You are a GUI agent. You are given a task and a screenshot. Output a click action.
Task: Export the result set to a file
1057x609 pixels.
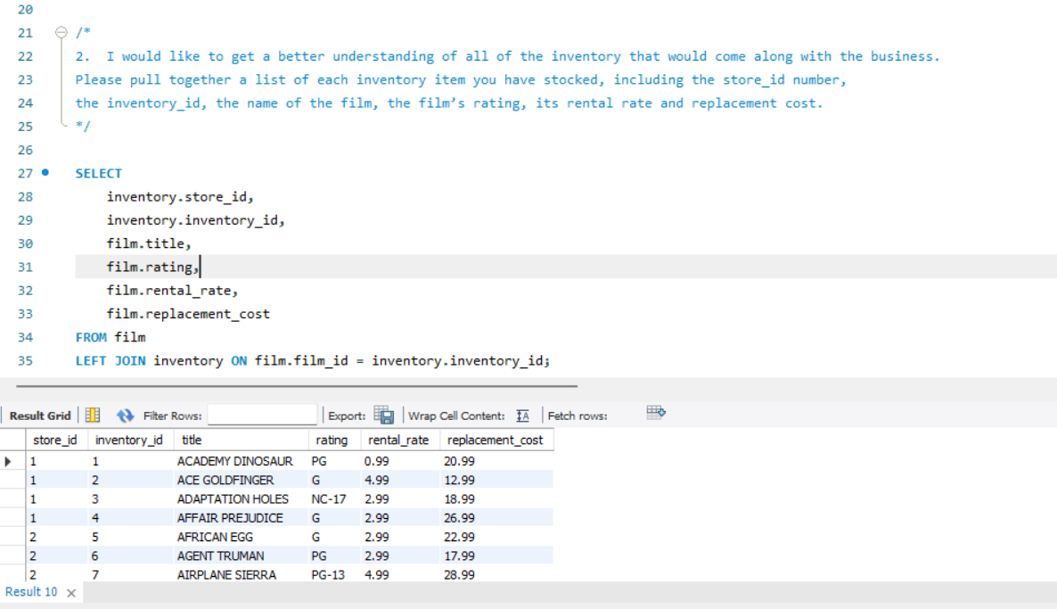[385, 414]
